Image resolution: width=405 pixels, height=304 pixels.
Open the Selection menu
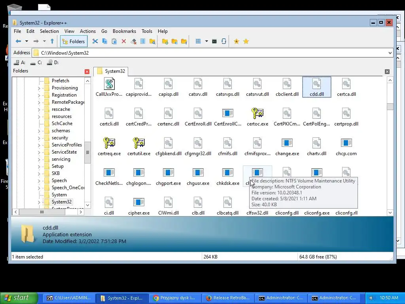(49, 31)
